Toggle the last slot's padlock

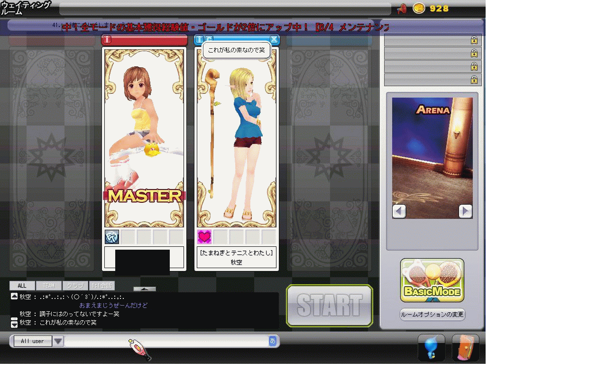click(x=474, y=80)
